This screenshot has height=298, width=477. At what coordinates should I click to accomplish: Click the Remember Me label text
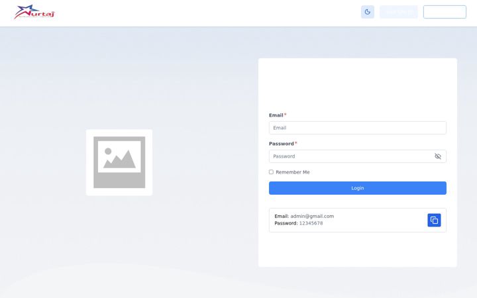click(293, 172)
